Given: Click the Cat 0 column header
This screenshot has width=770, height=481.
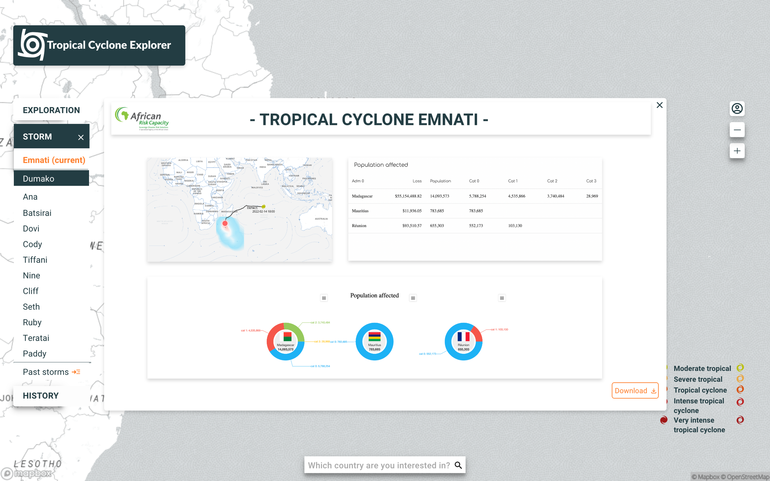Looking at the screenshot, I should [474, 181].
